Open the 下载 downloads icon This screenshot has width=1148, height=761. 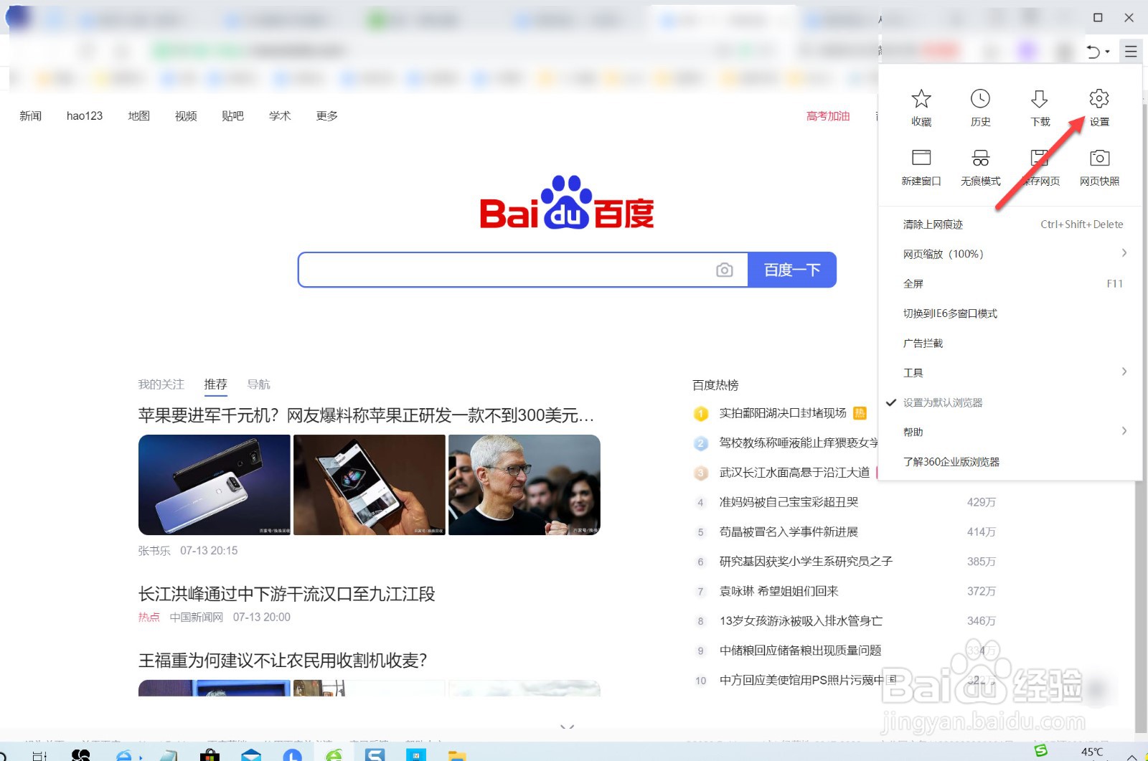pos(1040,108)
